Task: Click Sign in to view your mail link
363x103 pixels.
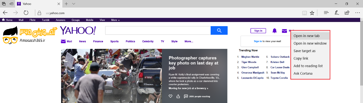Action: click(258, 41)
